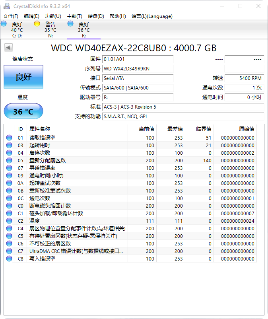Click the 传输模式 field SATA/600 | SATA/600

[x=138, y=88]
